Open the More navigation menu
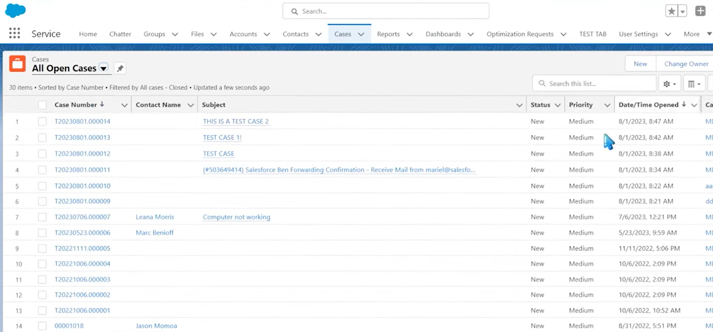 [697, 34]
